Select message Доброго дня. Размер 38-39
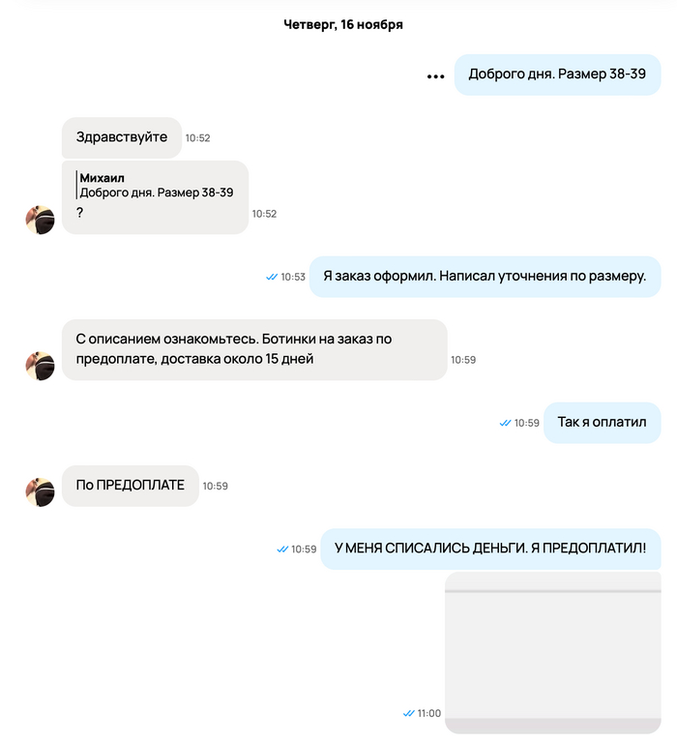The width and height of the screenshot is (677, 743). (557, 74)
